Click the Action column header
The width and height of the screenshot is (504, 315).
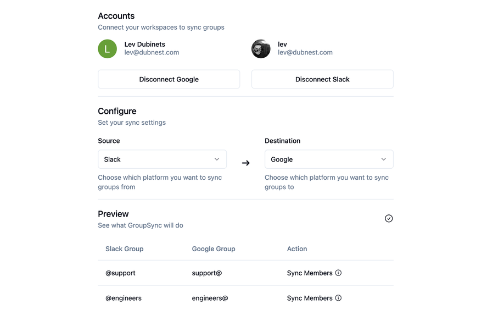[297, 248]
